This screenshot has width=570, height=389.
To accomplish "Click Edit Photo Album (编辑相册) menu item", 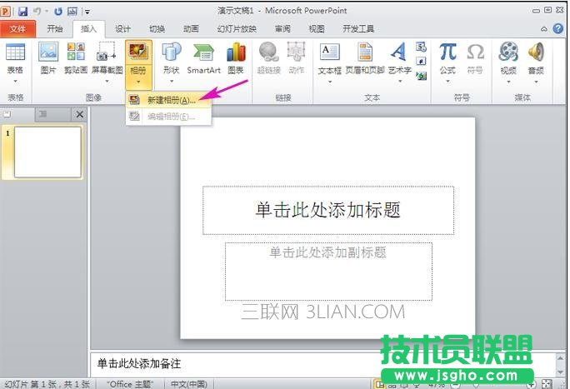I will coord(168,117).
